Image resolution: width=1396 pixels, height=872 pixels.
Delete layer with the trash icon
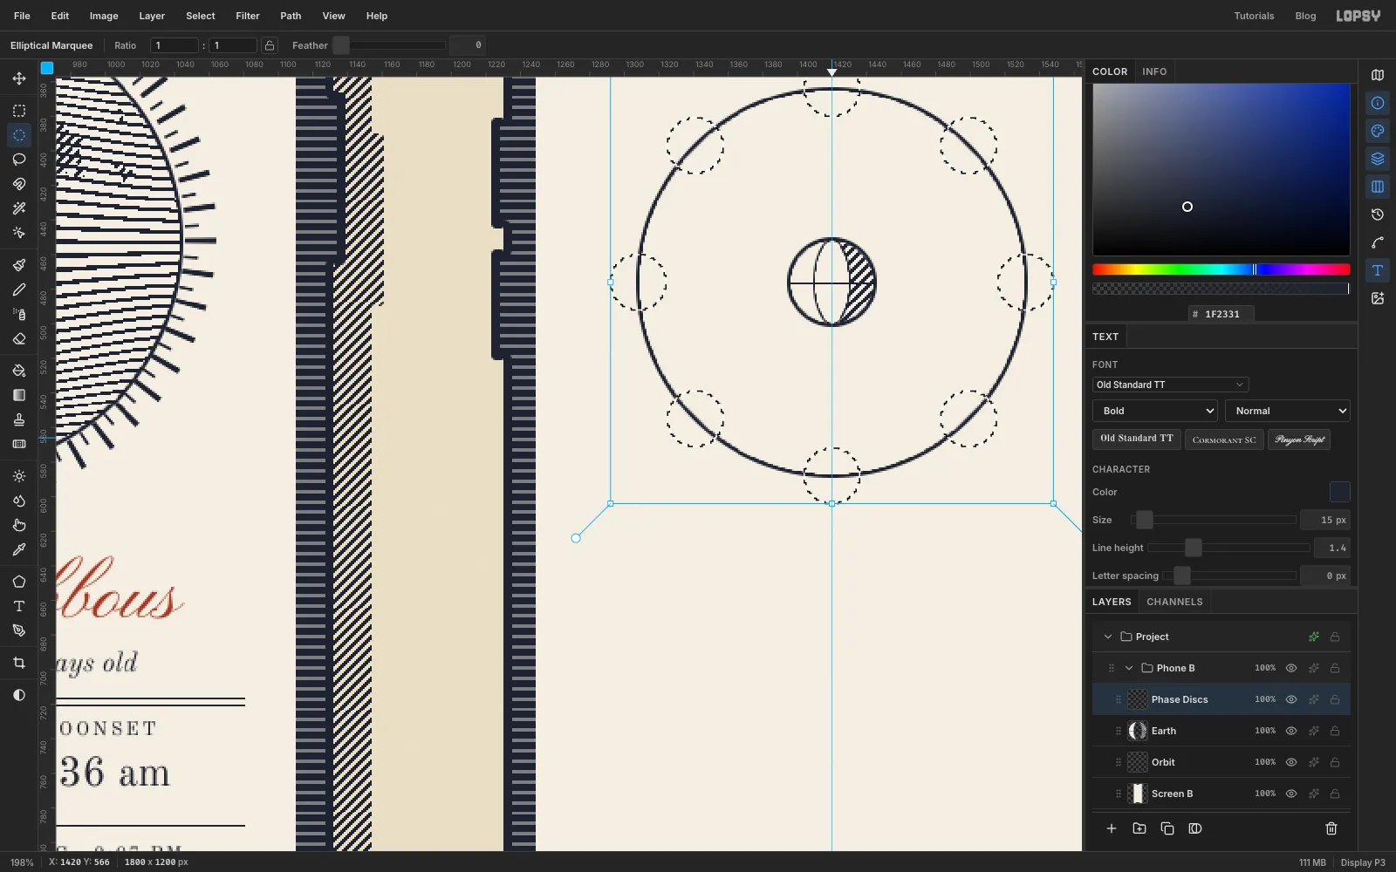click(x=1331, y=828)
